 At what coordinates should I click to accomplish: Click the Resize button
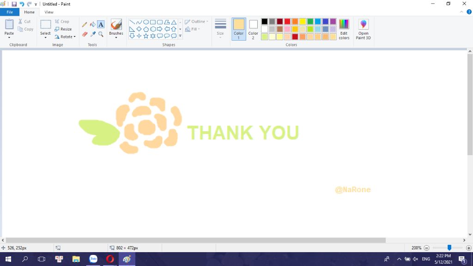(63, 29)
